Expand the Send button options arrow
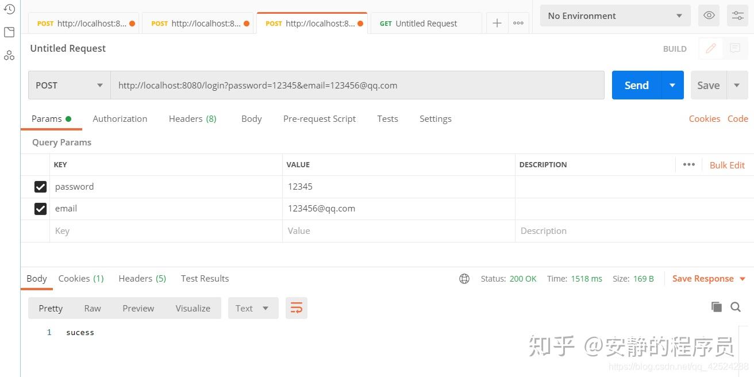This screenshot has width=754, height=377. [672, 84]
